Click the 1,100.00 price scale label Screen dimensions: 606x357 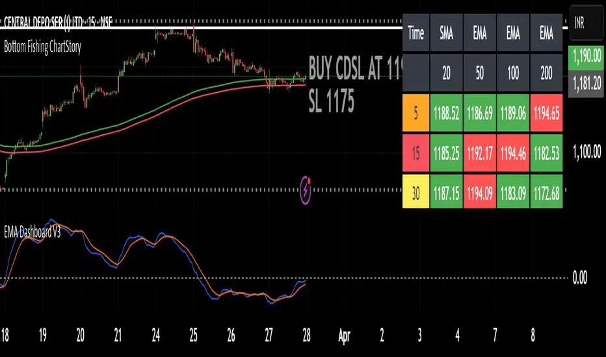(587, 152)
